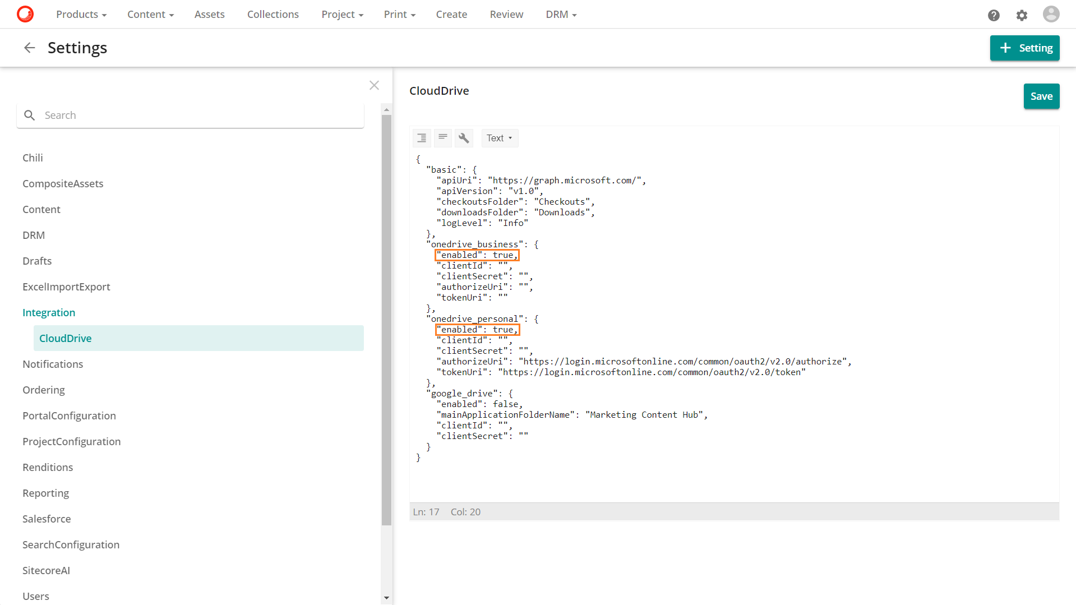Select the Content category in the settings list

[x=41, y=209]
